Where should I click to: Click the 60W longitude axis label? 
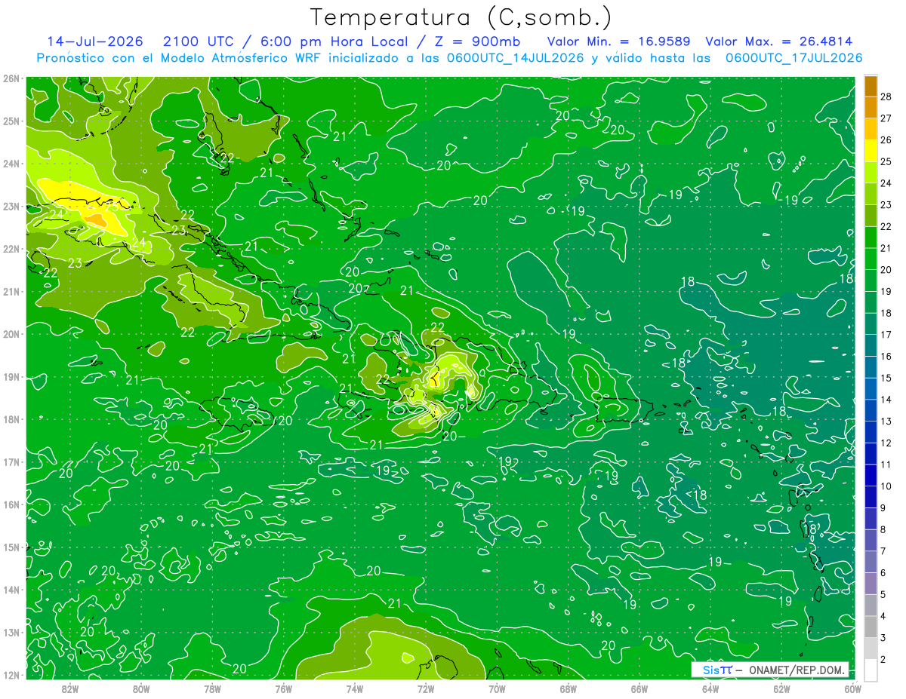[852, 688]
